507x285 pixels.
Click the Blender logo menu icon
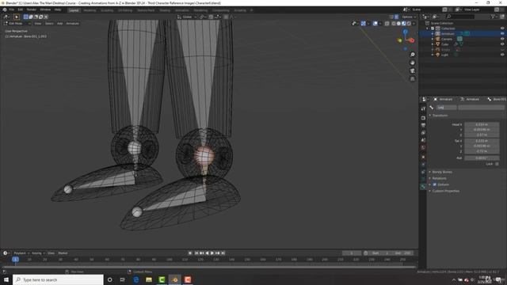tap(5, 9)
